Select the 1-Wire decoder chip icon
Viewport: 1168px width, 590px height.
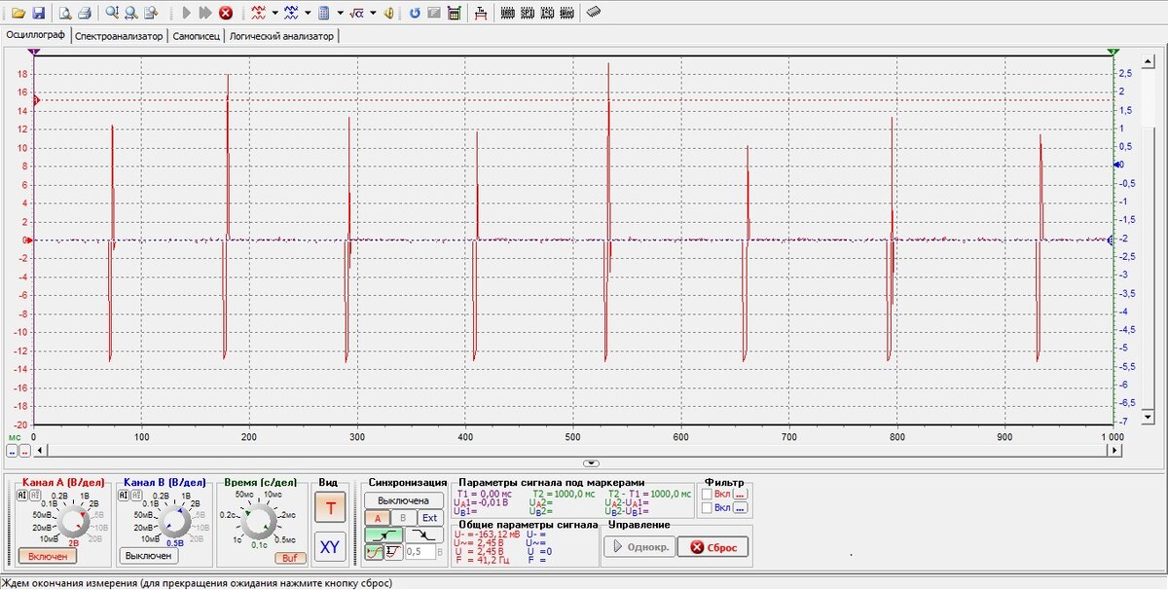[x=566, y=14]
